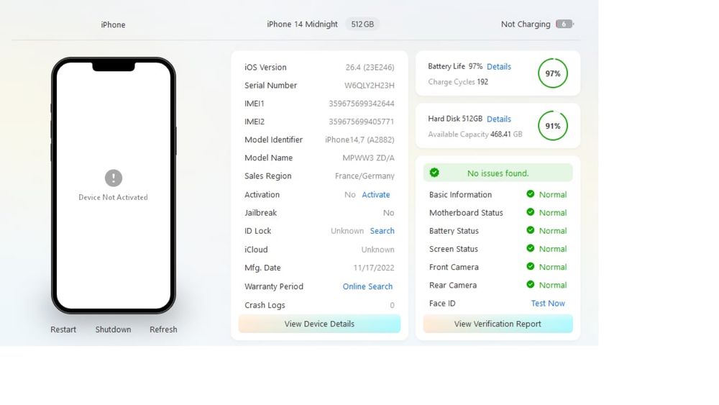Refresh the device information
This screenshot has height=405, width=719.
[x=163, y=329]
